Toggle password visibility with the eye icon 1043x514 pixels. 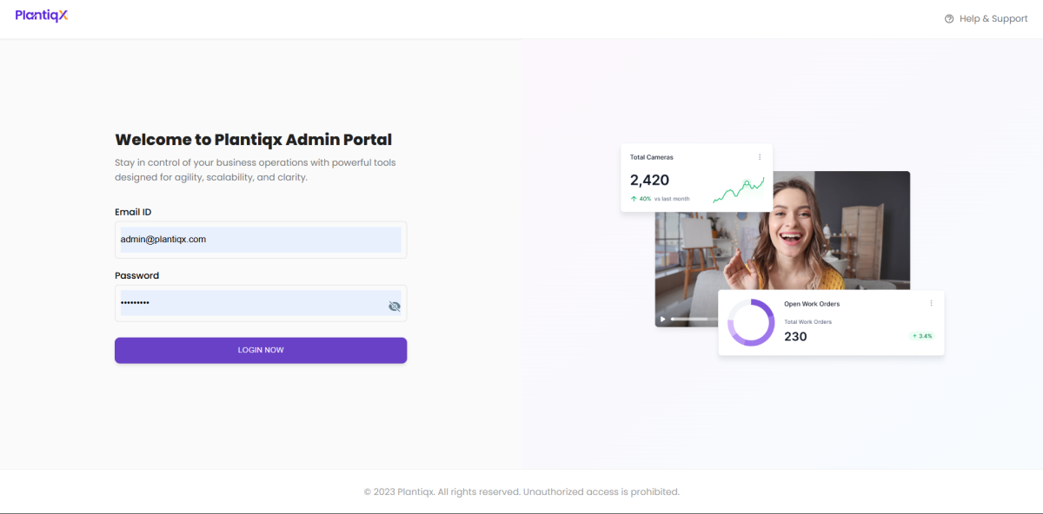point(395,306)
